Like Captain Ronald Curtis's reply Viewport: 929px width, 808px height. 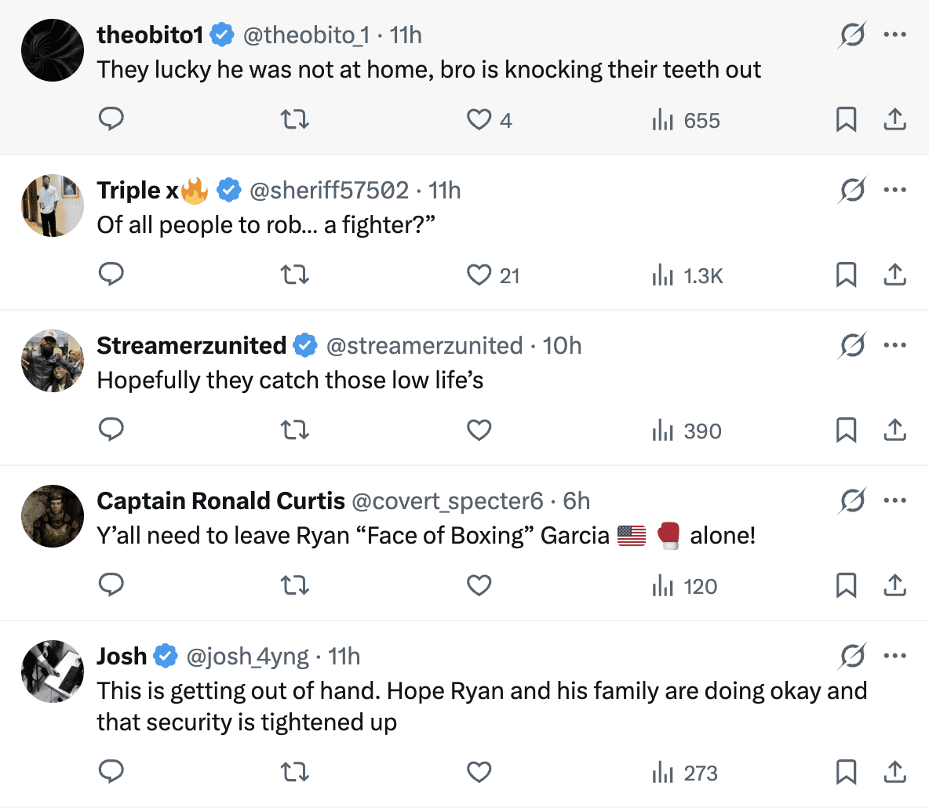(x=479, y=584)
